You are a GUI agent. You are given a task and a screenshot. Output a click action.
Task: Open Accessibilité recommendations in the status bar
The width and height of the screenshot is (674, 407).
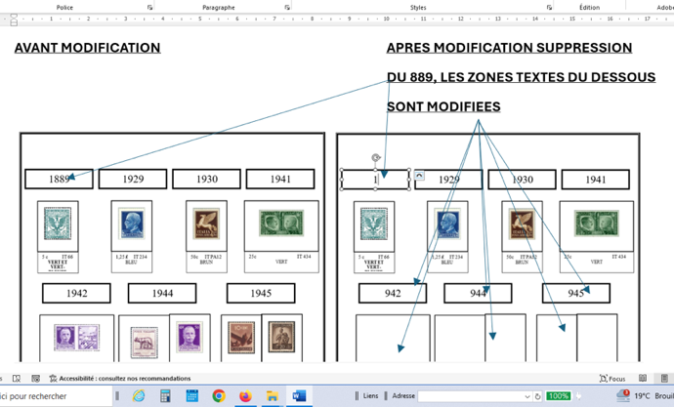[x=120, y=379]
